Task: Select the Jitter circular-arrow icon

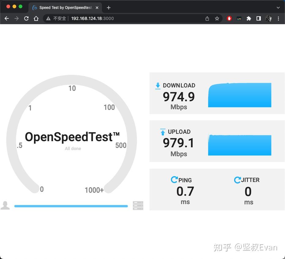Action: tap(238, 180)
